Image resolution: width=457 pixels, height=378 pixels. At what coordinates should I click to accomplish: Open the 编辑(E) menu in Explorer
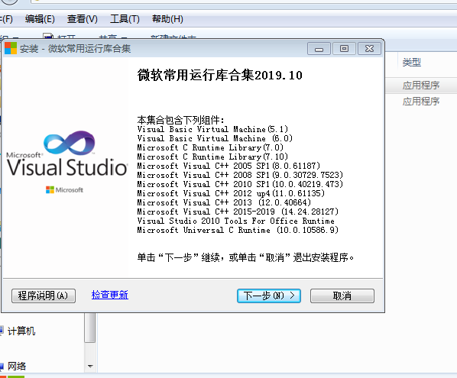point(40,19)
